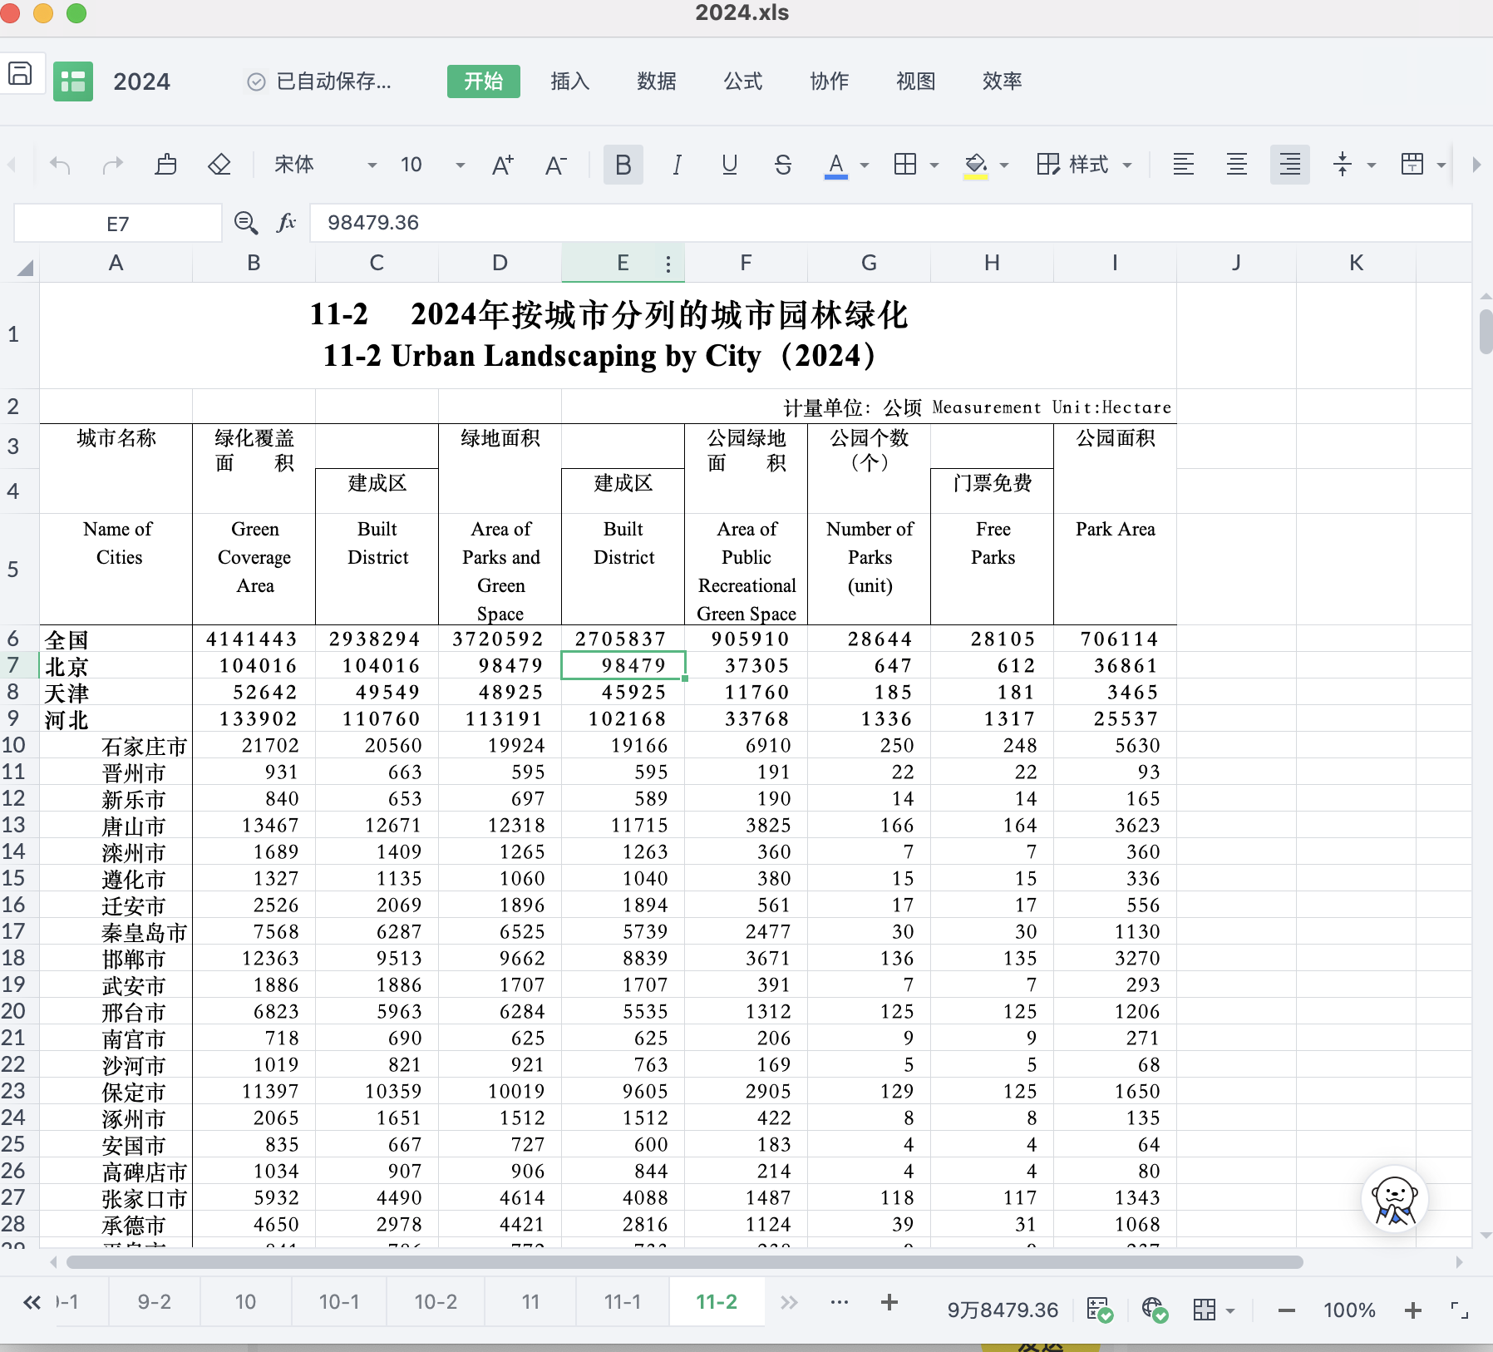Click the undo arrow icon
This screenshot has height=1352, width=1493.
60,165
